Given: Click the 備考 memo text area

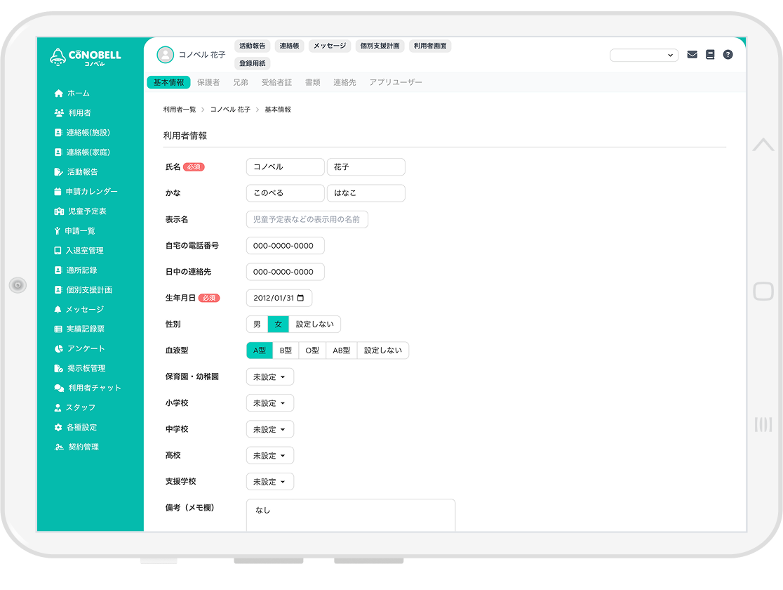Looking at the screenshot, I should click(x=350, y=515).
